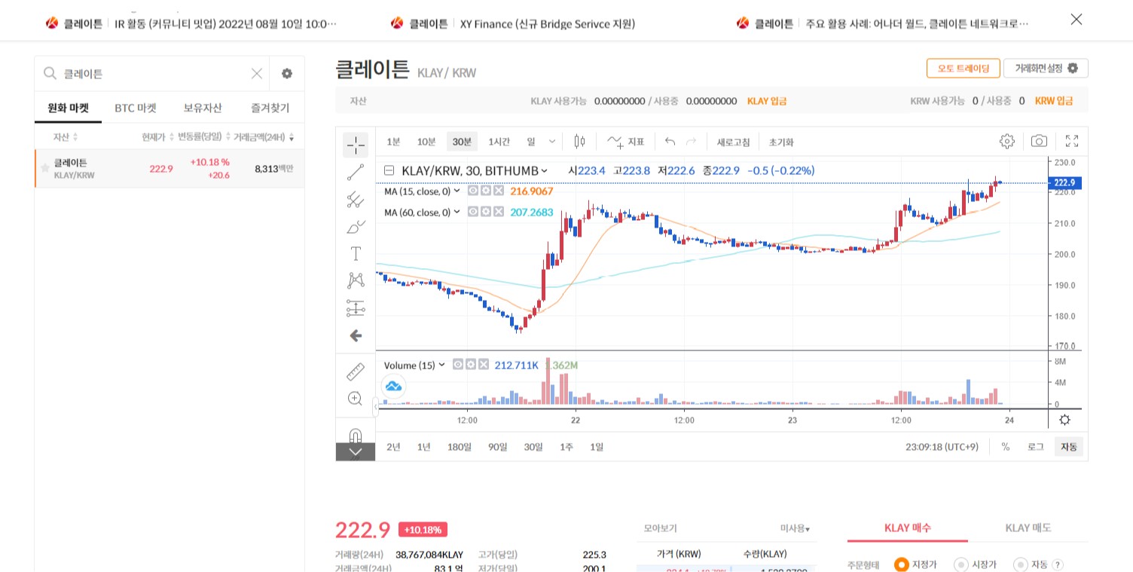The height and width of the screenshot is (572, 1133).
Task: Hide the MA 15 indicator via eye icon
Action: click(473, 191)
